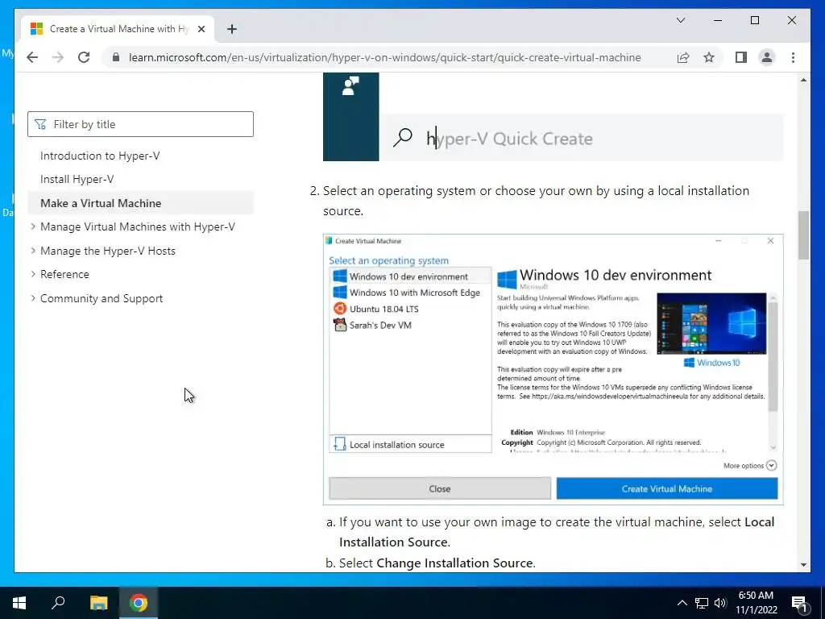
Task: Click the Close button in screenshot
Action: pos(440,488)
